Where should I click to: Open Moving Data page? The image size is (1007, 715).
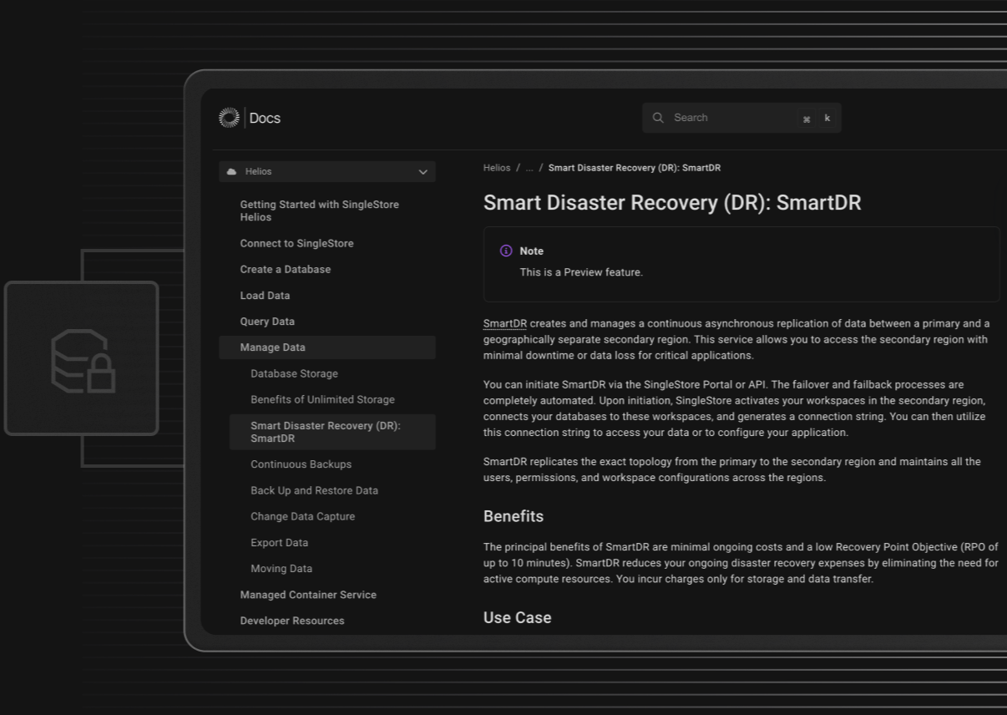click(281, 569)
